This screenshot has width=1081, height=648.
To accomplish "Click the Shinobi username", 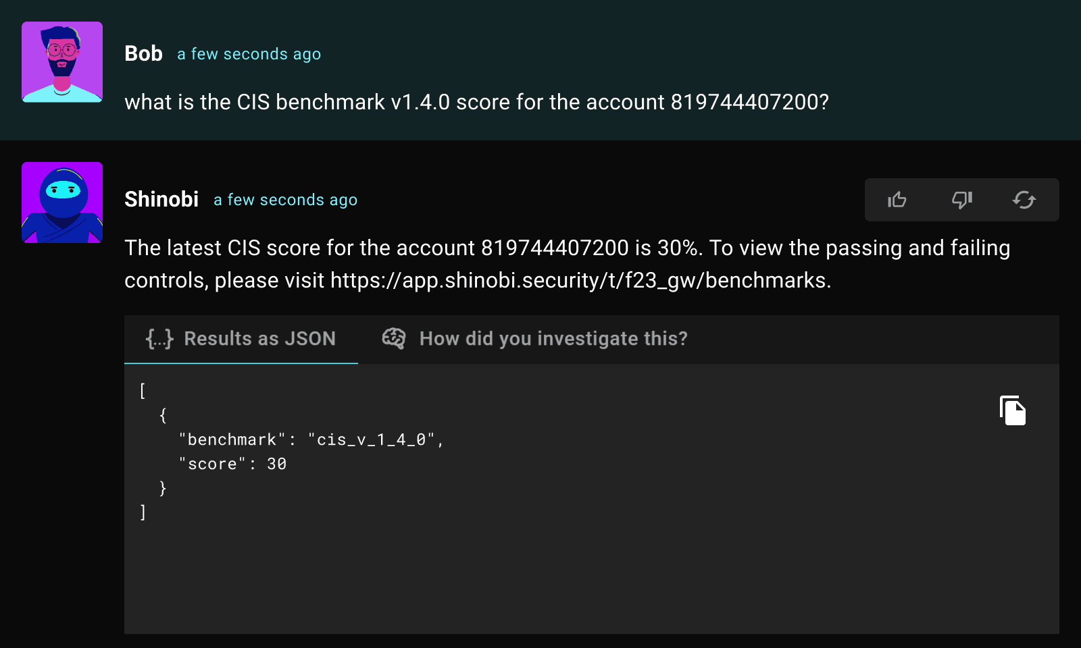I will (161, 199).
